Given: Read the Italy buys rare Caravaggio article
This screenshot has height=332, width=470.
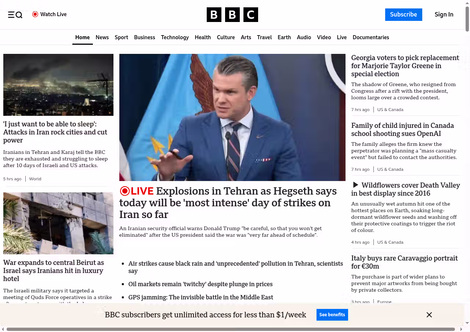Looking at the screenshot, I should point(404,262).
